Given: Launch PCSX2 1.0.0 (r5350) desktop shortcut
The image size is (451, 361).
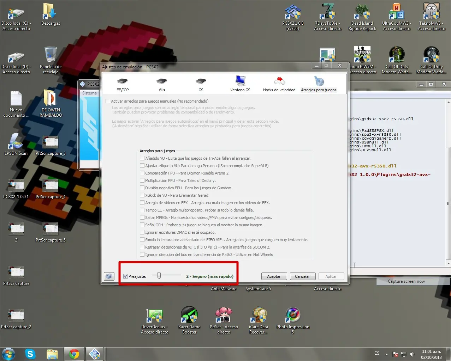Looking at the screenshot, I should coord(293,17).
